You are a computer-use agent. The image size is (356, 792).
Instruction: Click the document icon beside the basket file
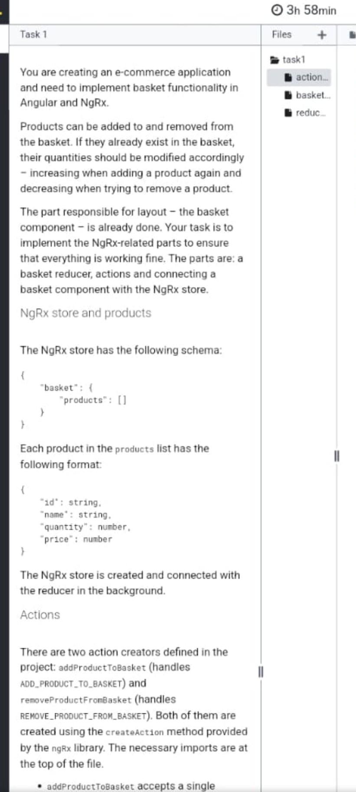pyautogui.click(x=288, y=94)
